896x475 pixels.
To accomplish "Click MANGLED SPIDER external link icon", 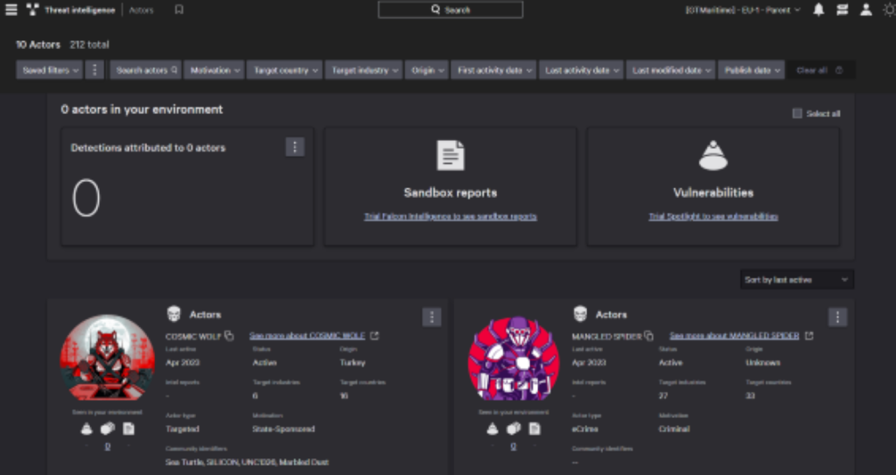I will click(808, 336).
